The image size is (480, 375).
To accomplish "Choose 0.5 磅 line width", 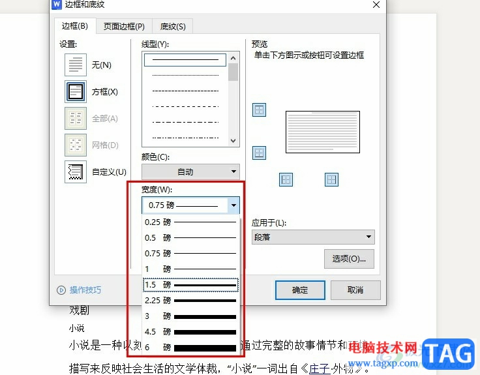I will (x=190, y=237).
